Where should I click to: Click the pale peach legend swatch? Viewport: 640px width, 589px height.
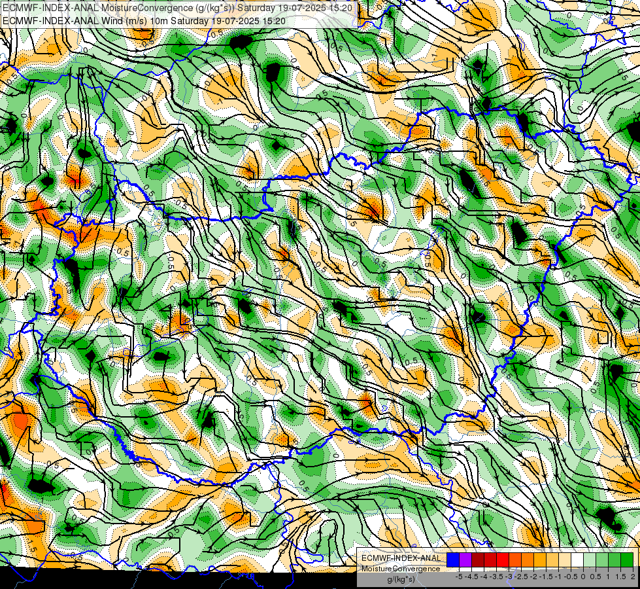click(565, 560)
